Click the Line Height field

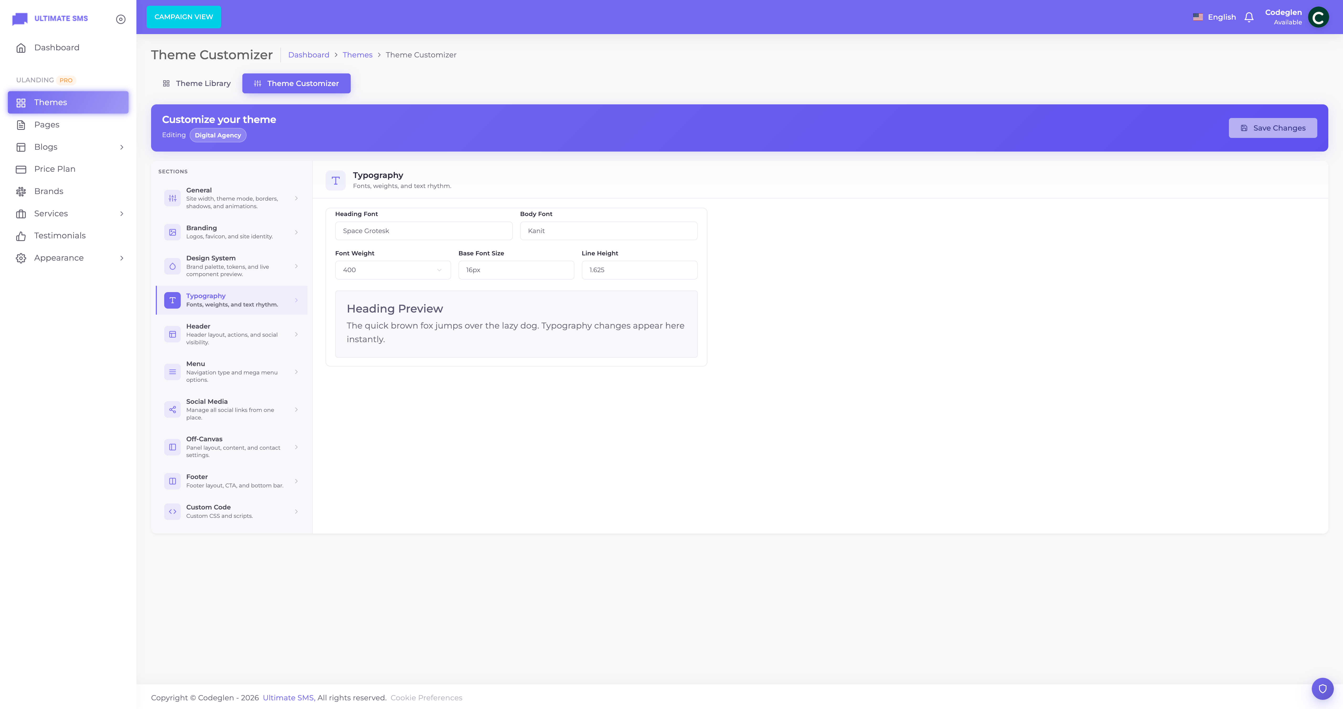[x=639, y=270]
